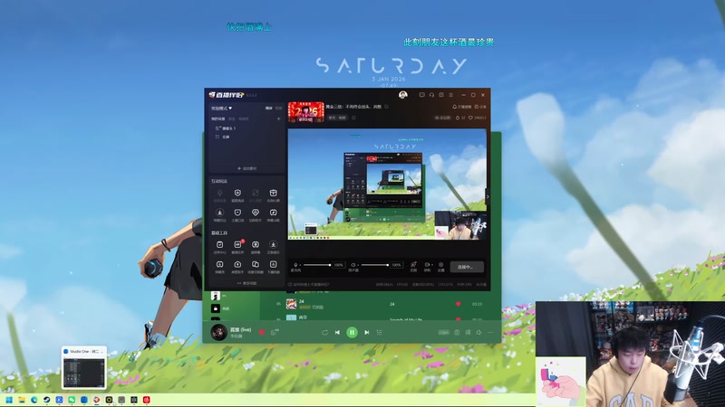Click the share button beside the bell
The width and height of the screenshot is (725, 407).
(480, 107)
